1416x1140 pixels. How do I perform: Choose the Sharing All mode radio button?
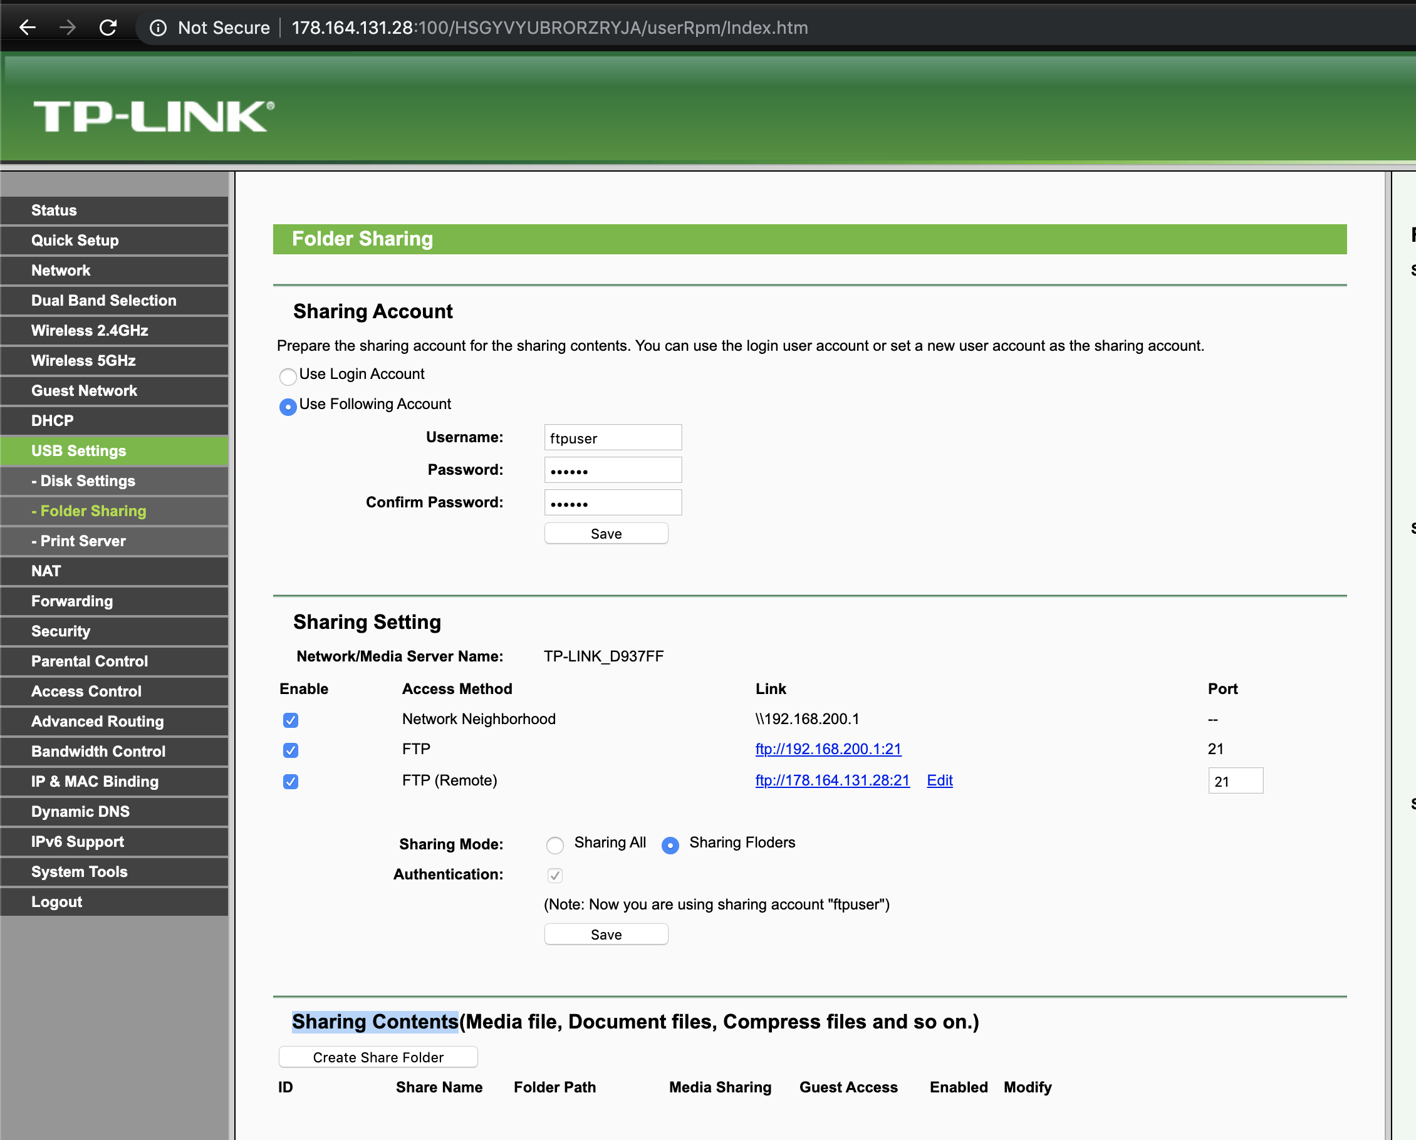pos(555,845)
